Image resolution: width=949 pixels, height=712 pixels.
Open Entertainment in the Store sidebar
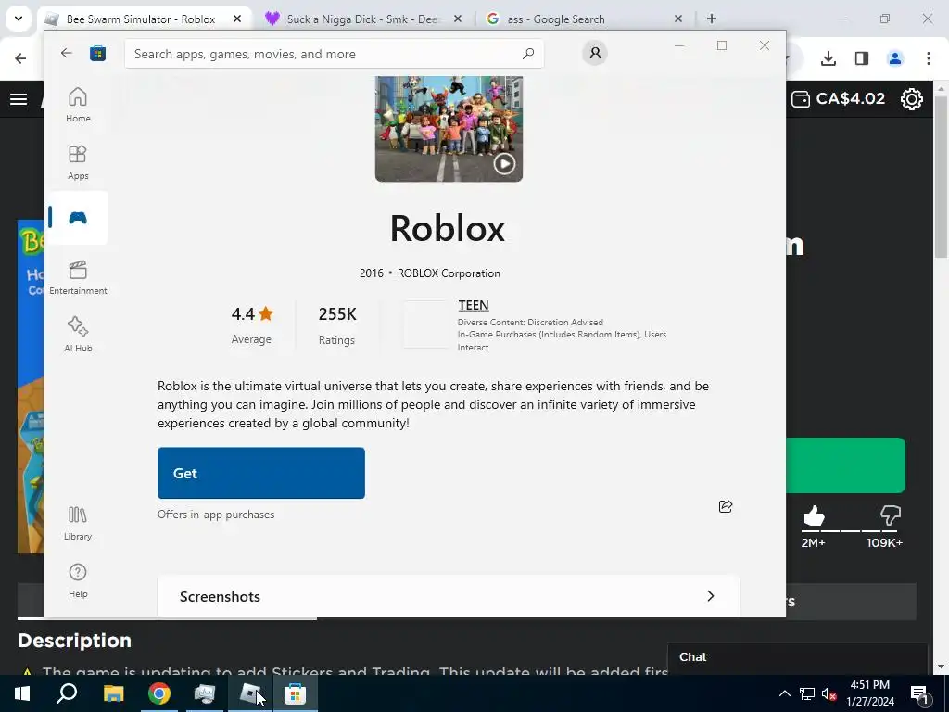tap(78, 277)
